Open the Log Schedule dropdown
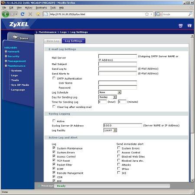The image size is (195, 195). tap(110, 92)
